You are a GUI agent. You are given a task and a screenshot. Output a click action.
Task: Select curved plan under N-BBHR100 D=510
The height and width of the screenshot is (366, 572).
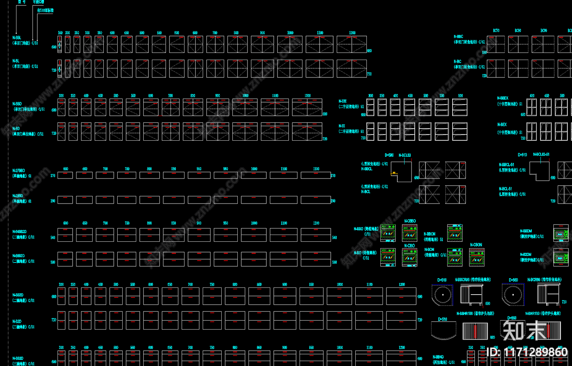click(x=444, y=331)
